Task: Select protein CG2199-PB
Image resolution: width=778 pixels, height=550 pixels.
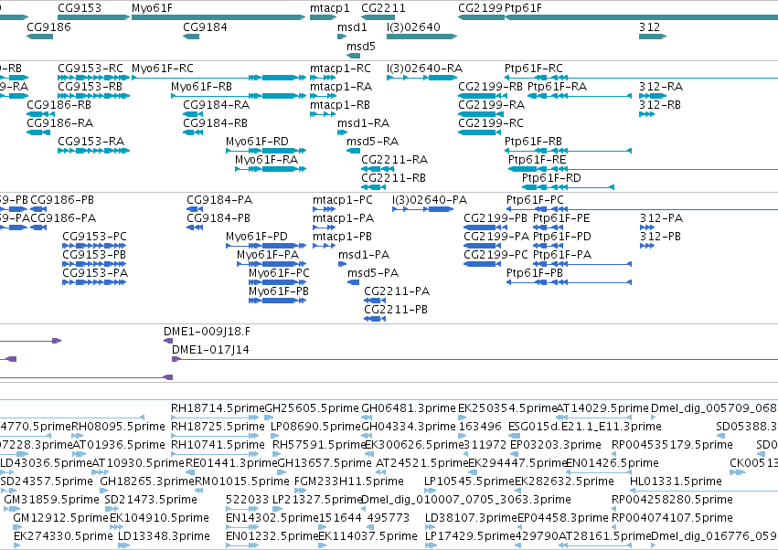Action: [484, 227]
